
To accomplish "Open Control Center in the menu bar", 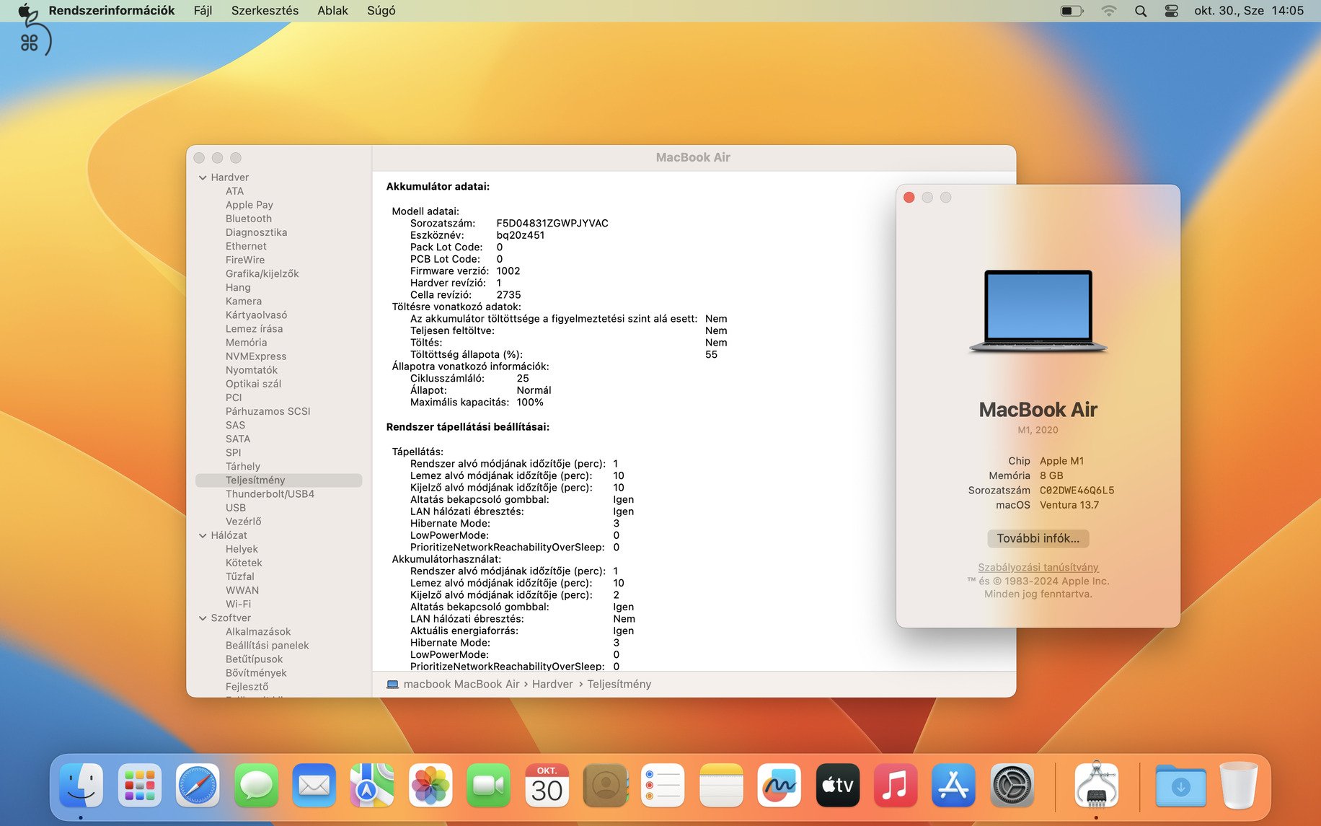I will click(x=1172, y=11).
